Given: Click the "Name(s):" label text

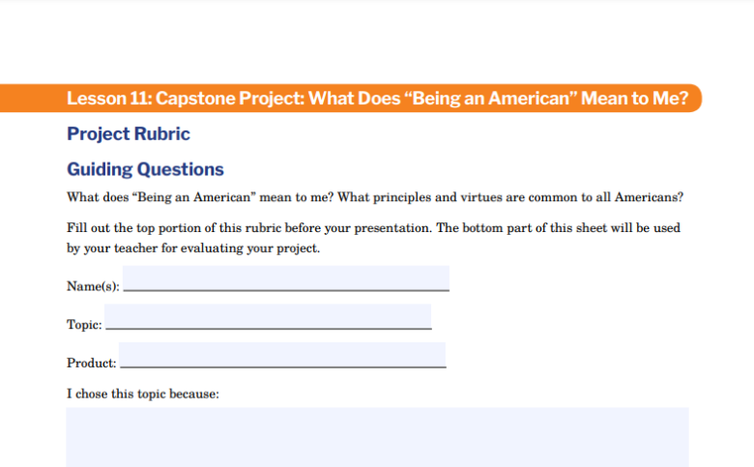Looking at the screenshot, I should point(93,286).
